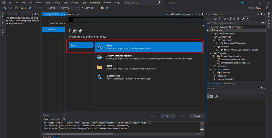Select the Target step
The image size is (272, 138).
(x=81, y=45)
